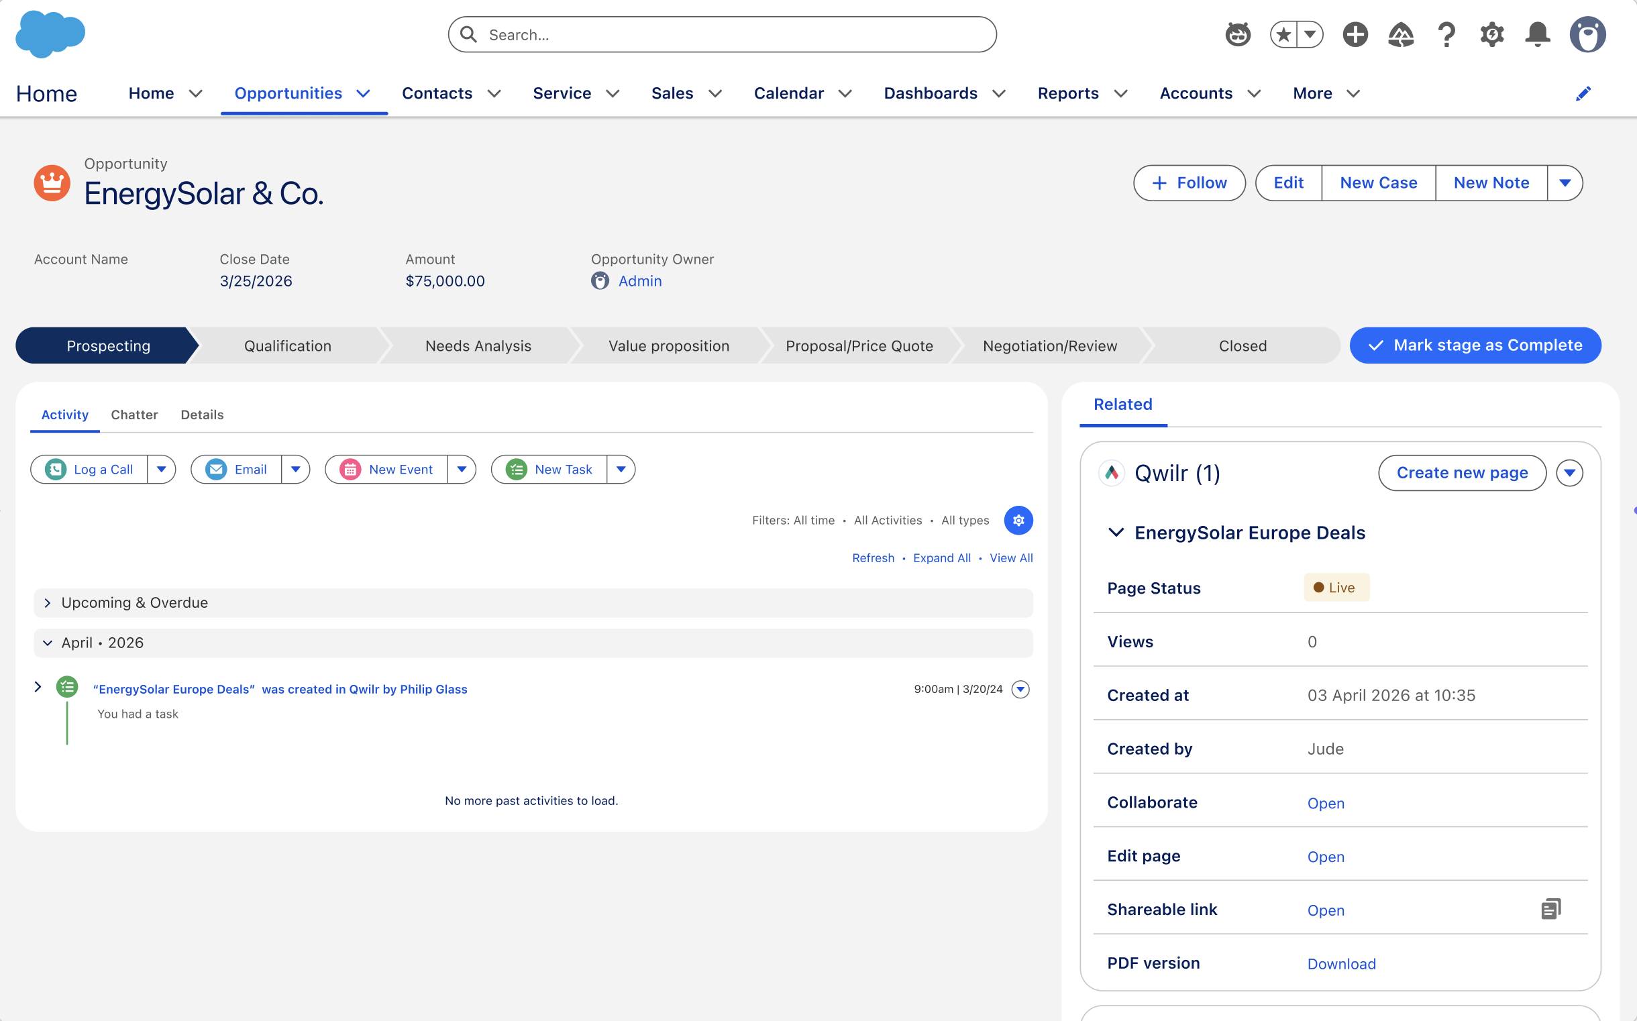Open the More navigation menu
Screen dimensions: 1637x1021
pos(1326,93)
